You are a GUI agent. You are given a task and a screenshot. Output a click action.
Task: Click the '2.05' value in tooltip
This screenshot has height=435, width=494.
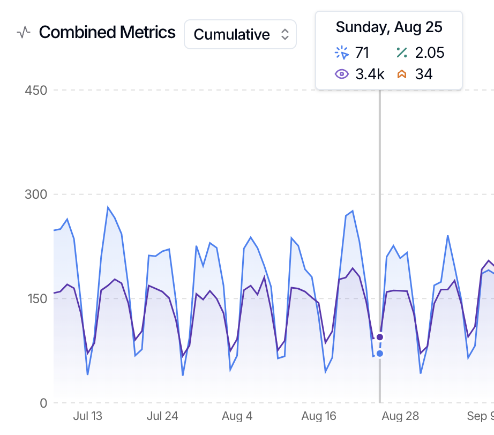pyautogui.click(x=429, y=52)
